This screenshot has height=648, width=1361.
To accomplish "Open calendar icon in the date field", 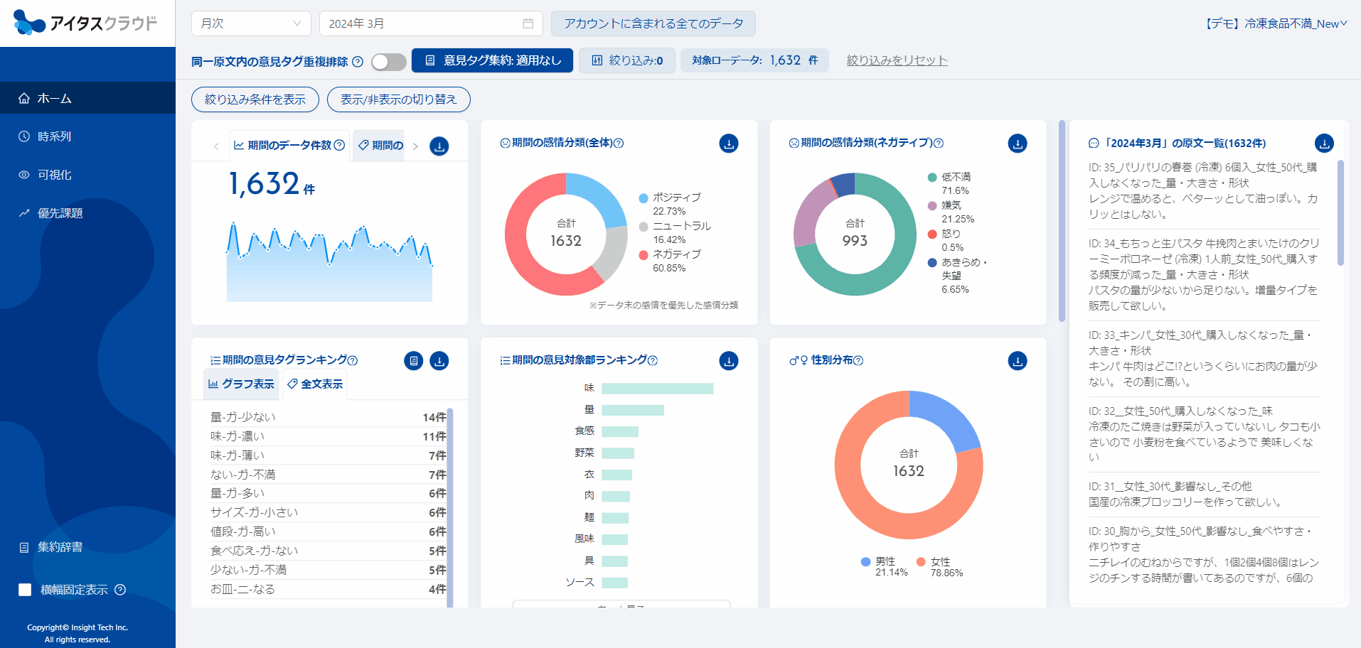I will pyautogui.click(x=528, y=23).
